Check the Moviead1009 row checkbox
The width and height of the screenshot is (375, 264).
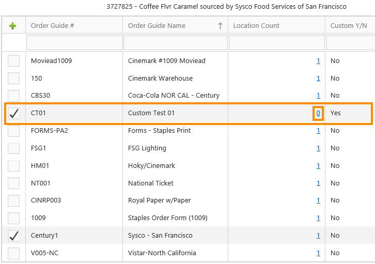click(x=13, y=61)
